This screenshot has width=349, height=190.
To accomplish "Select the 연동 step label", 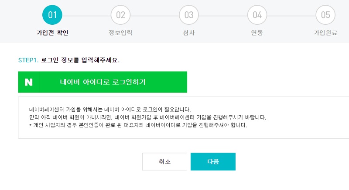I will (x=257, y=33).
